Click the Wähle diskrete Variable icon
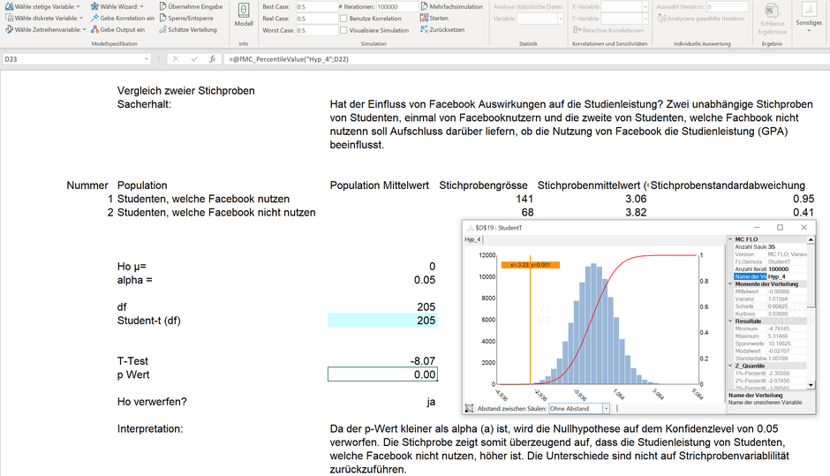830x476 pixels. point(9,18)
